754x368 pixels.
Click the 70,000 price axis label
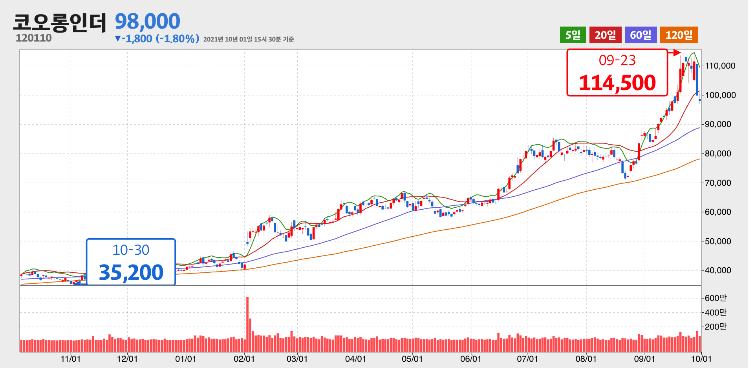[x=718, y=183]
